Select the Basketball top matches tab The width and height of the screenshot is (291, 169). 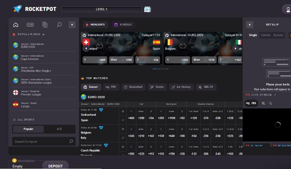(133, 87)
